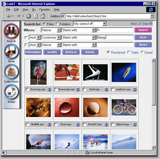
Task: Show info for Butt45.eps
Action: pyautogui.click(x=49, y=125)
